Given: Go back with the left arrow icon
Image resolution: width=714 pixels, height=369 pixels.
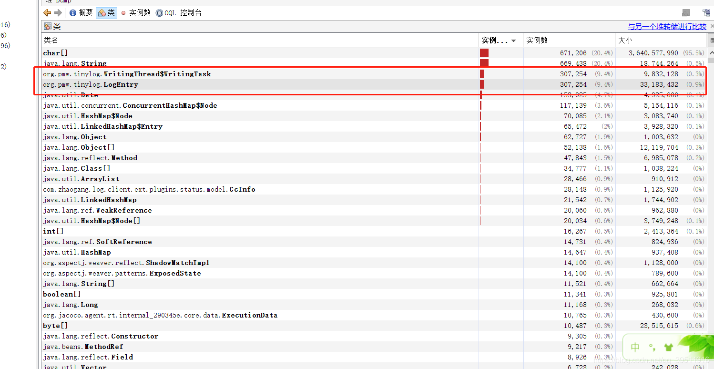Looking at the screenshot, I should [47, 13].
